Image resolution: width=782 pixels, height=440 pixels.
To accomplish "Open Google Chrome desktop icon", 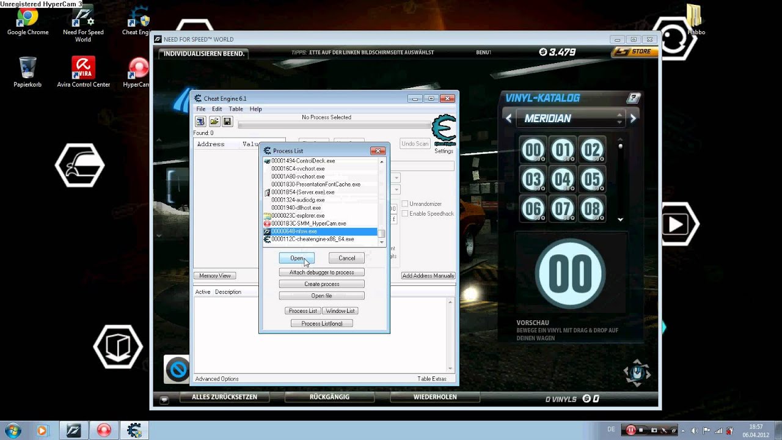I will click(x=27, y=20).
